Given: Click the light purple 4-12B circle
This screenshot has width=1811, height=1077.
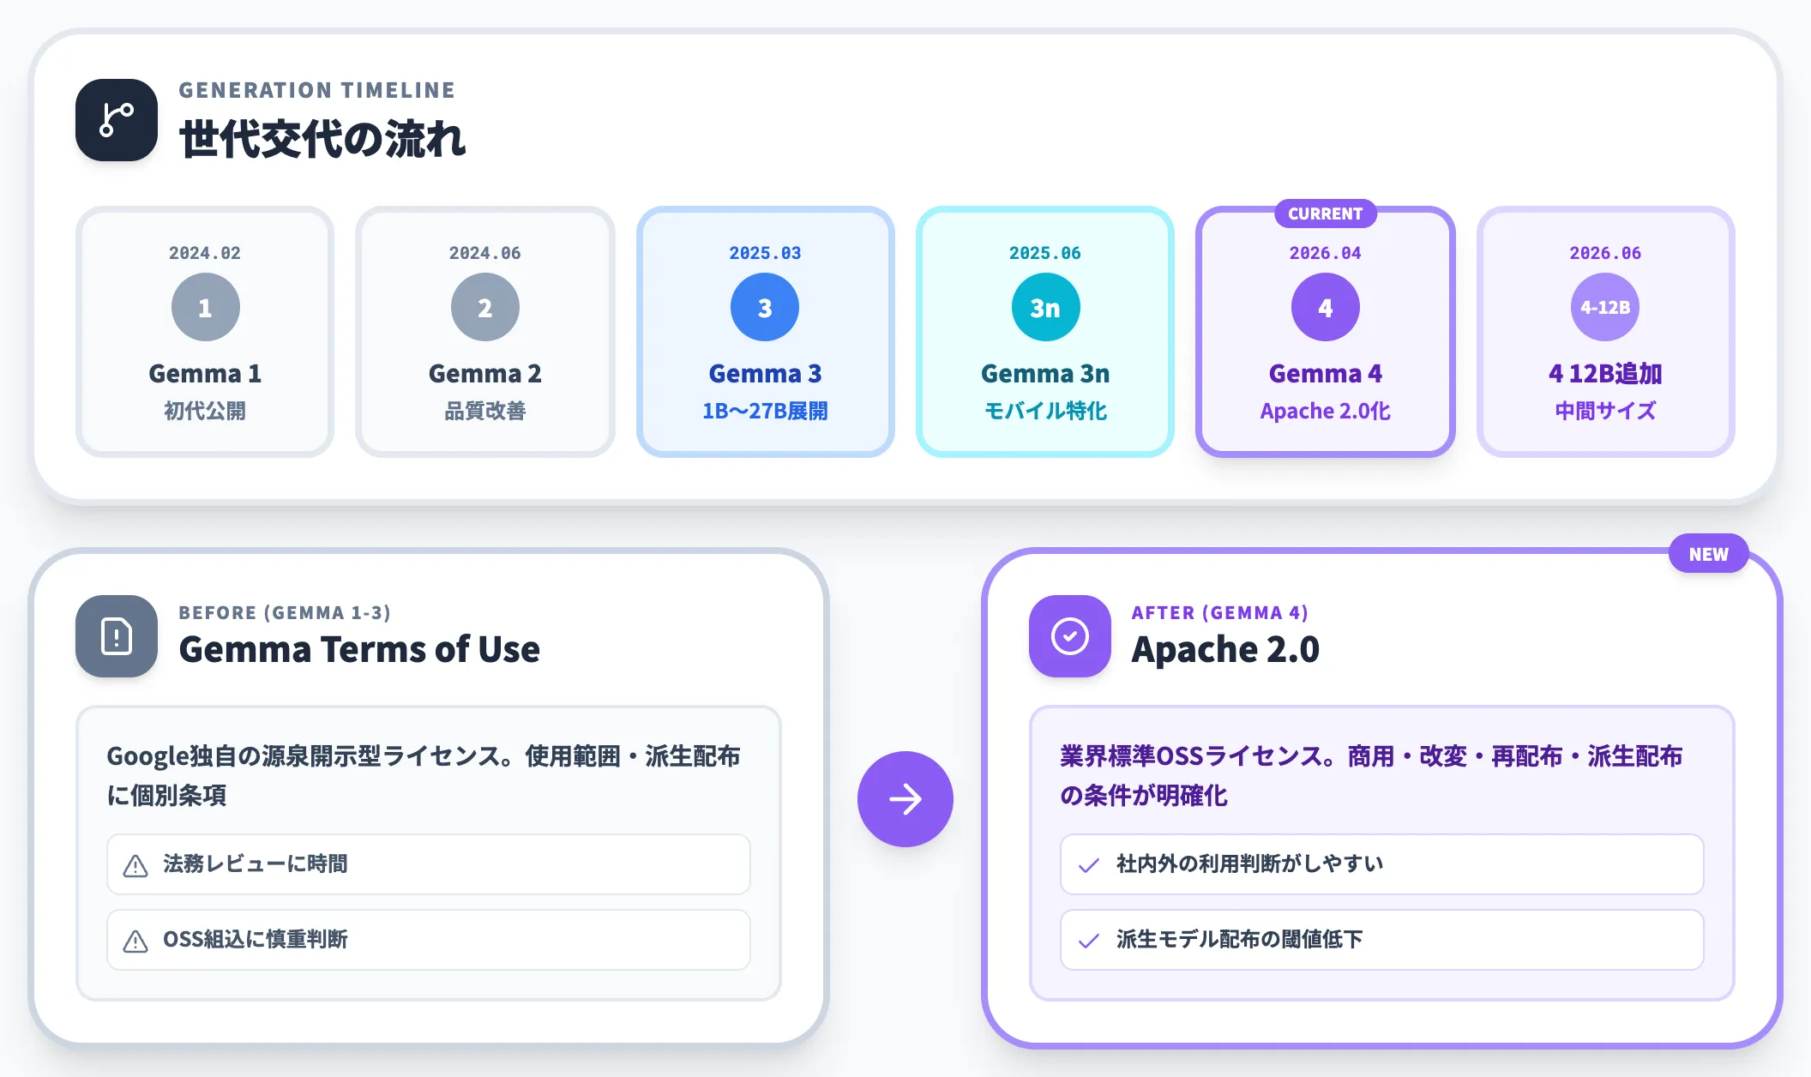Looking at the screenshot, I should [x=1605, y=307].
